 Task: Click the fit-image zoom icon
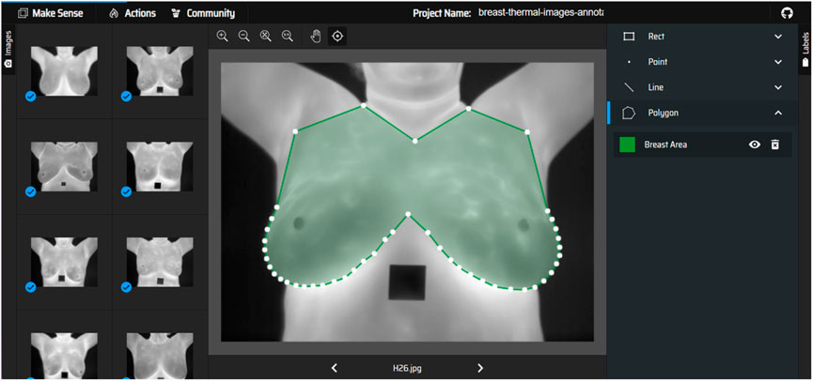click(266, 36)
